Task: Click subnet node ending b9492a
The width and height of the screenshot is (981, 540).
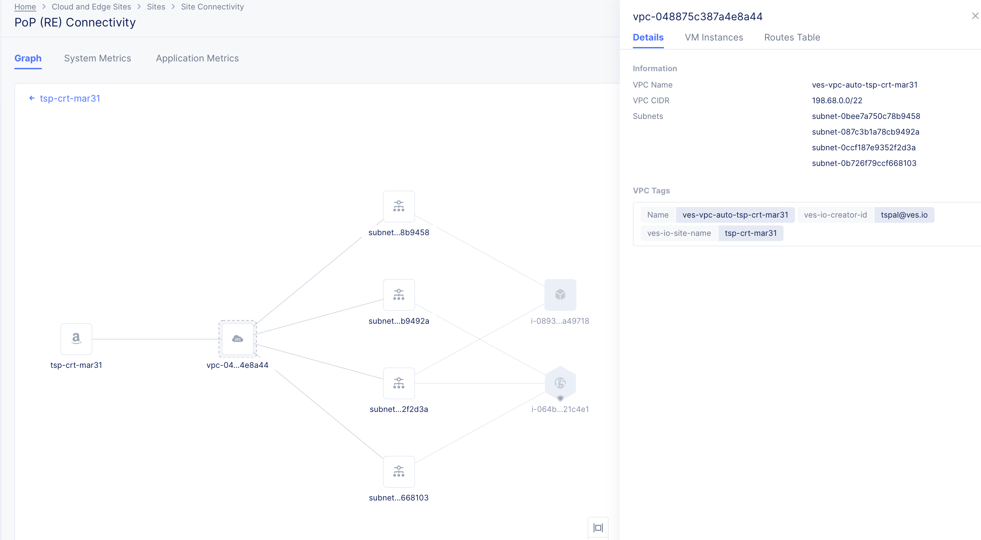Action: [399, 295]
